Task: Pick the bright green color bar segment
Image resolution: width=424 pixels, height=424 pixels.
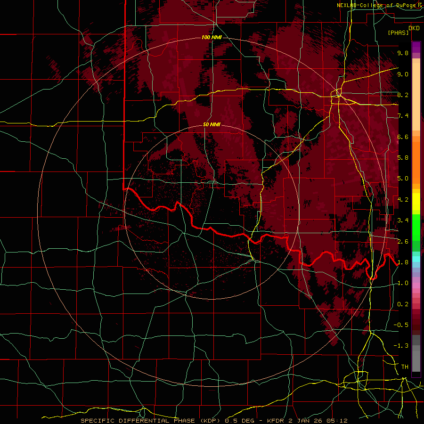Action: 416,227
